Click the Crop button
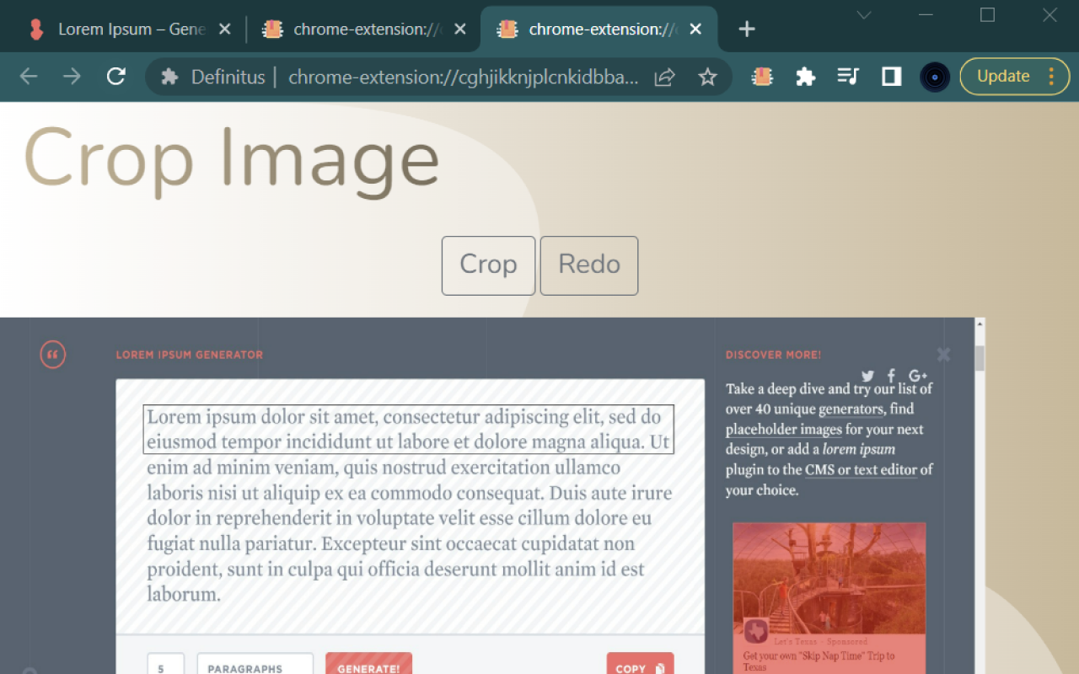The width and height of the screenshot is (1079, 674). [x=488, y=265]
